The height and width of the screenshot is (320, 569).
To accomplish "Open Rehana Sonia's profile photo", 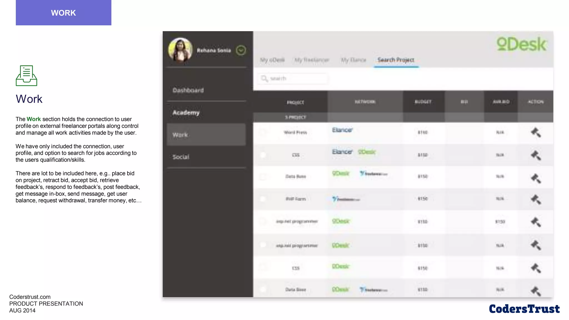I will coord(180,50).
